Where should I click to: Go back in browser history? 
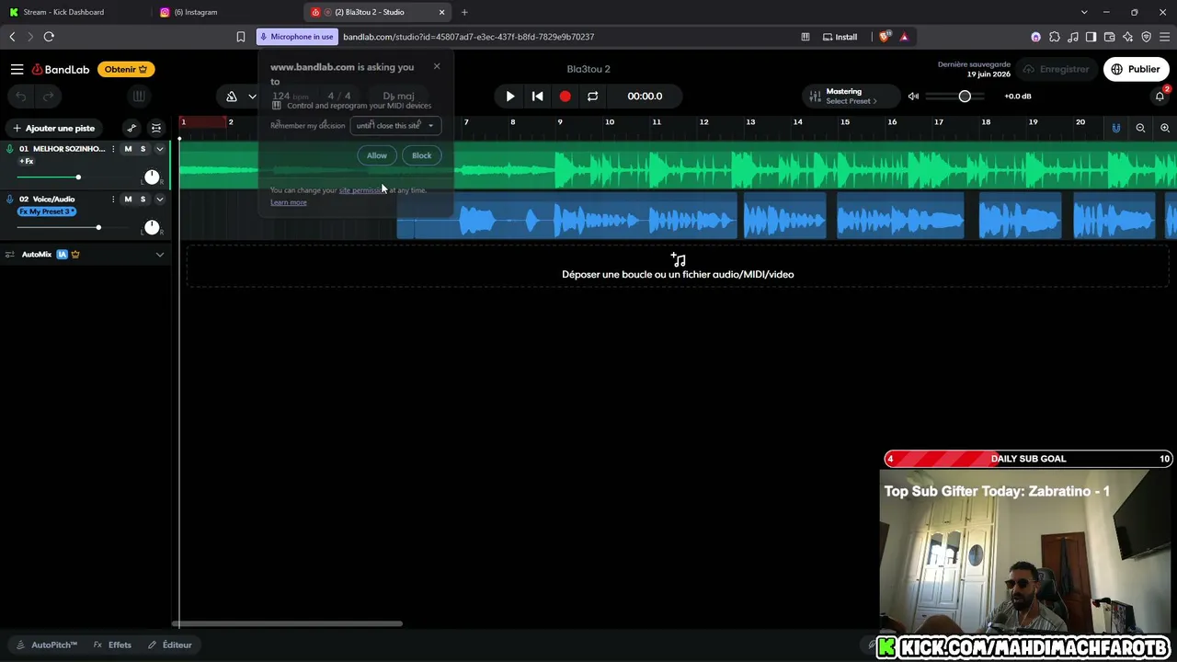(x=12, y=37)
